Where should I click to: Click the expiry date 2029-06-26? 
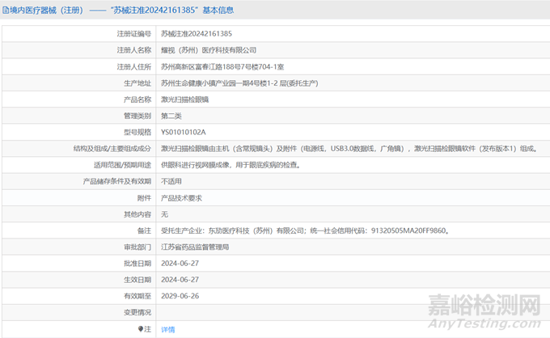180,296
